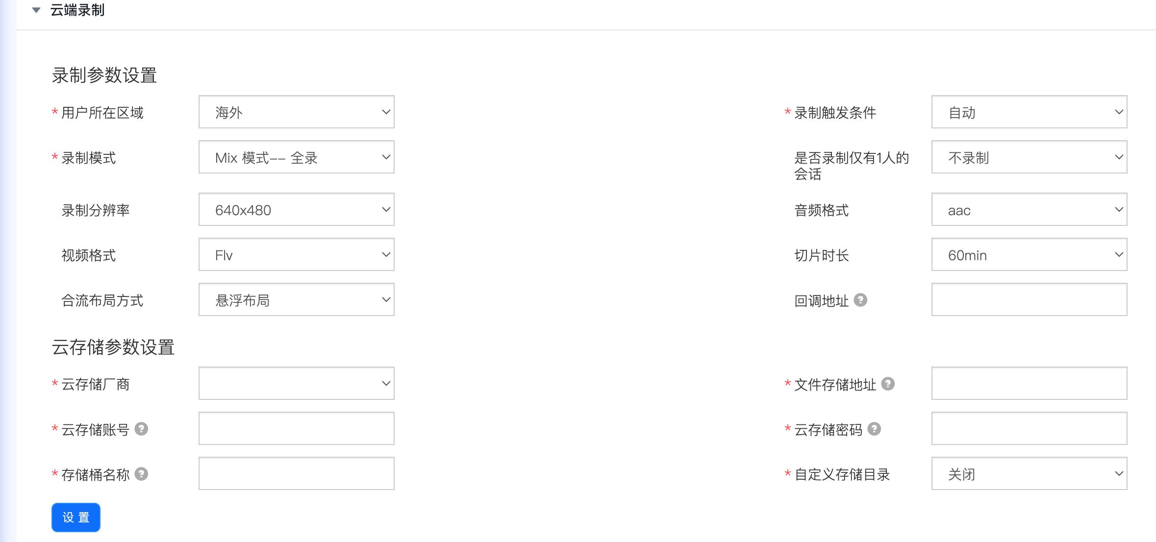Open the 录制分辨率 dropdown
Viewport: 1156px width, 542px height.
(x=296, y=210)
